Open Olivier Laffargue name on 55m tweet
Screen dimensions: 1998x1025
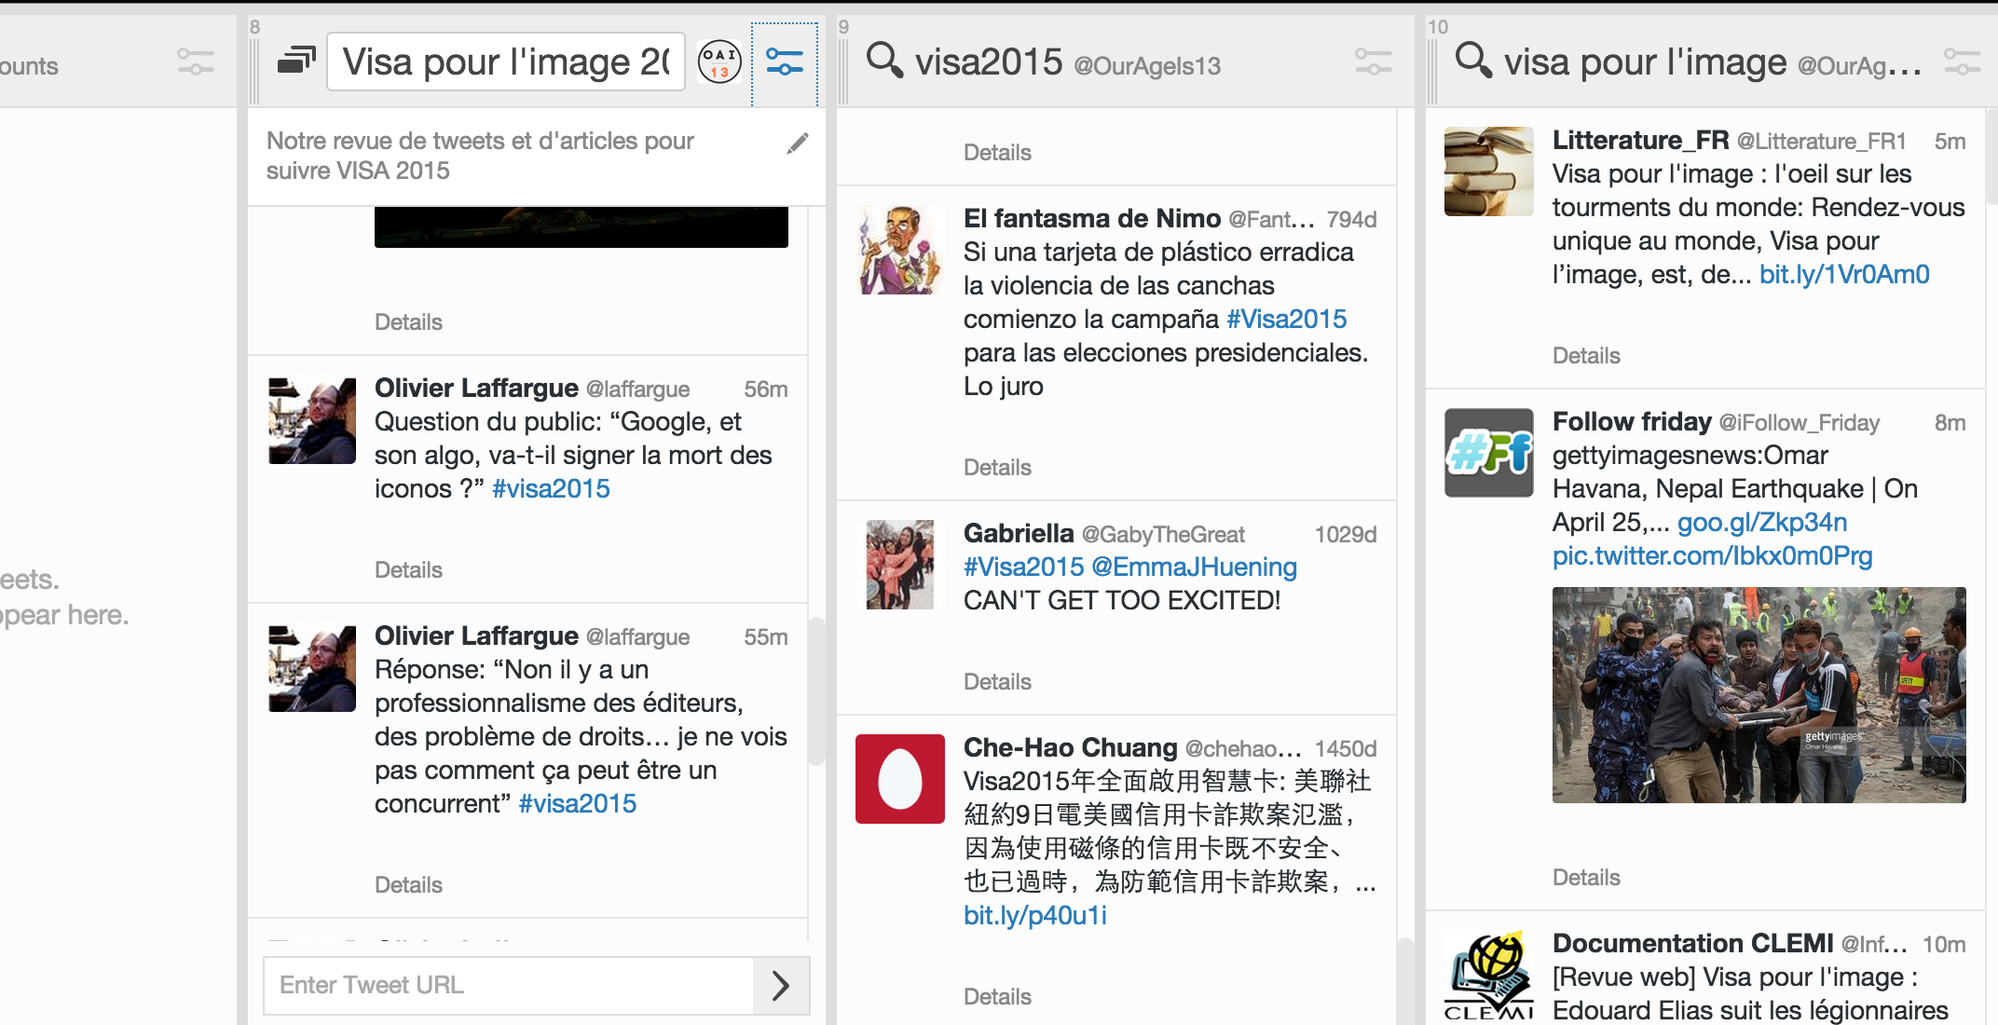coord(476,635)
